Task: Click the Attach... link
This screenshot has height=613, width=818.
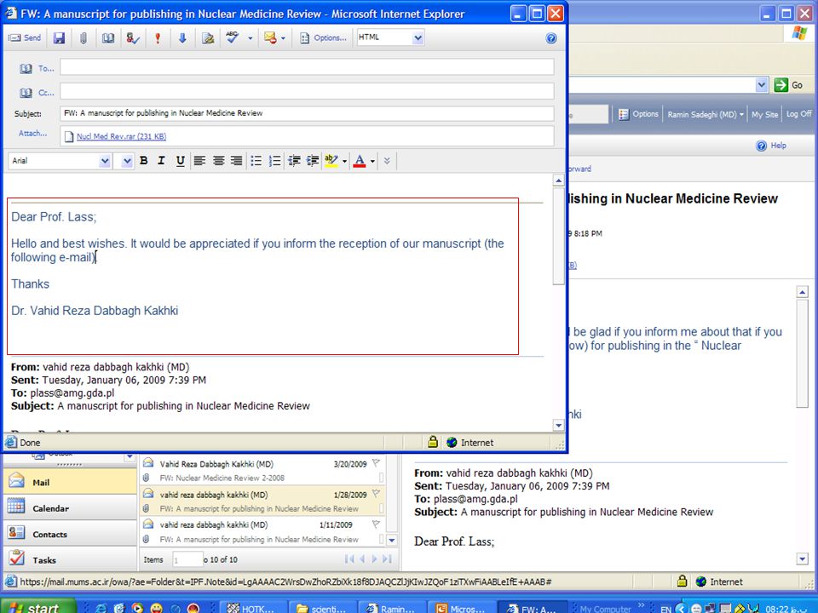Action: [x=33, y=134]
